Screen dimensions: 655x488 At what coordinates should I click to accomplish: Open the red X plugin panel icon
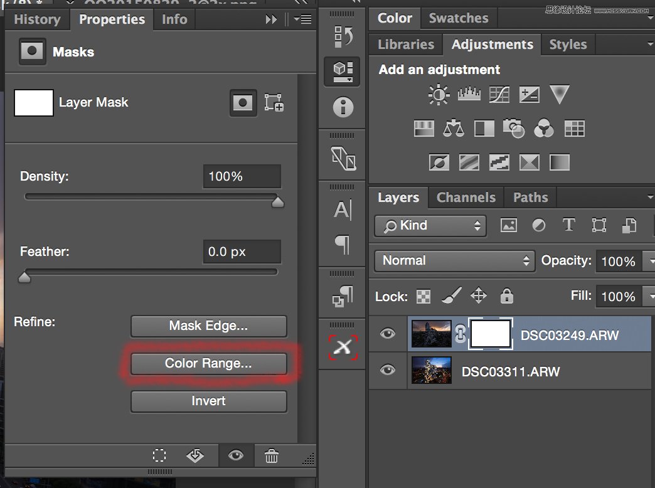343,347
